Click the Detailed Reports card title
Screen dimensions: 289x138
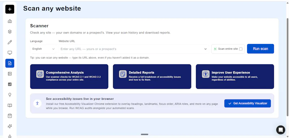(142, 72)
